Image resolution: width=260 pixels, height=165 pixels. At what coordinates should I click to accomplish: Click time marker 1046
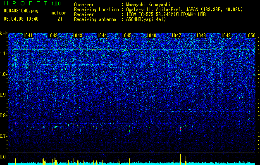coord(152,35)
